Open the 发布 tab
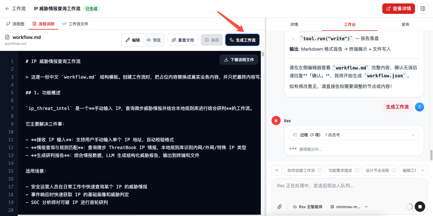Image resolution: width=433 pixels, height=216 pixels. tap(405, 24)
